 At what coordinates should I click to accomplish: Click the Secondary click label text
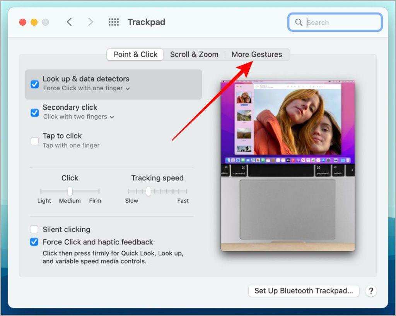coord(70,107)
